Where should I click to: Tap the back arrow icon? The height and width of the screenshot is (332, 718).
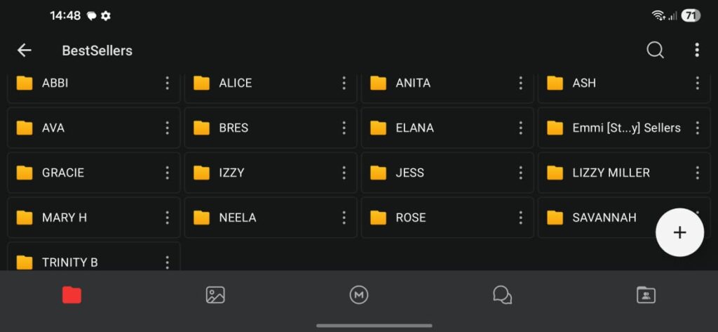click(25, 50)
